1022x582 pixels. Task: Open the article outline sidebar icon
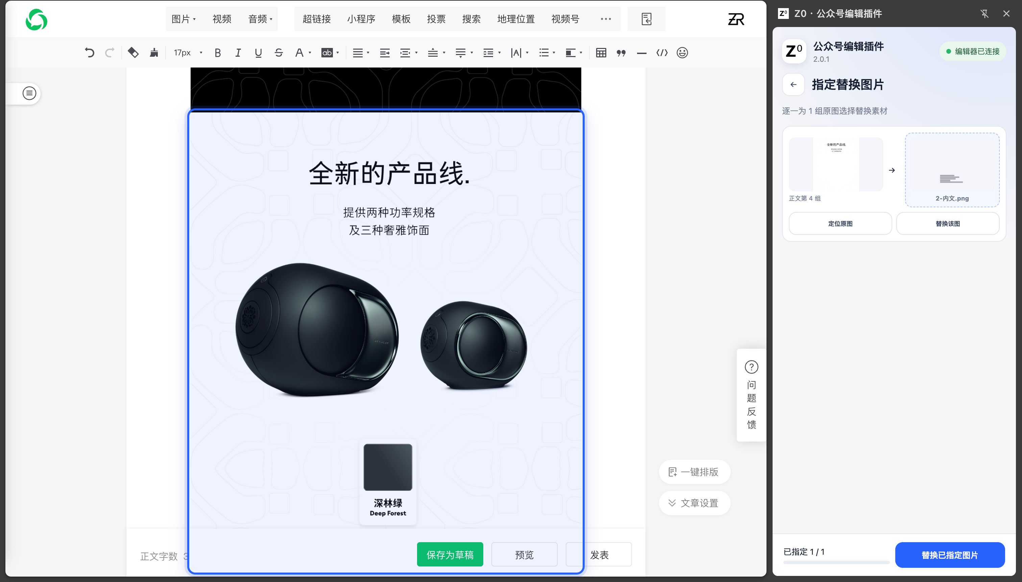click(x=29, y=93)
